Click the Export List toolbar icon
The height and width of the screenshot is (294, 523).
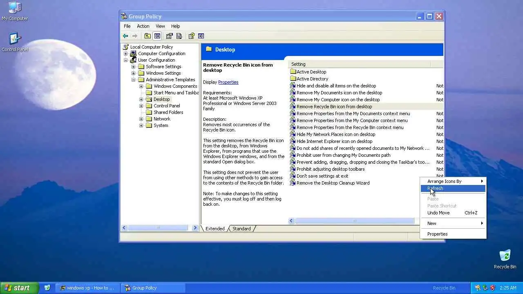tap(179, 36)
